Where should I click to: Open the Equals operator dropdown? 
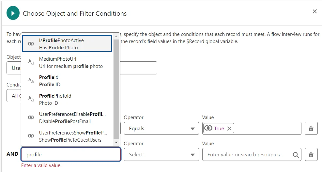[x=161, y=129]
